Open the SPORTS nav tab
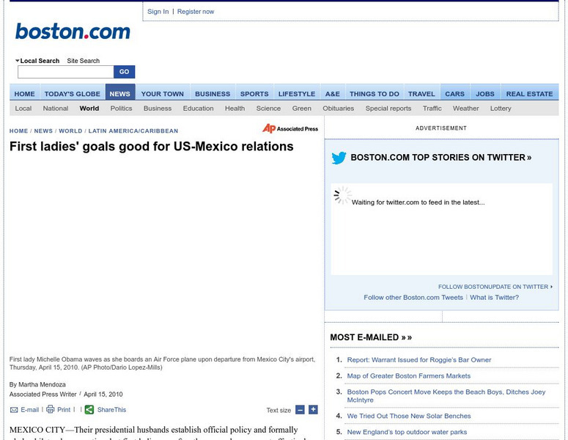 click(254, 94)
